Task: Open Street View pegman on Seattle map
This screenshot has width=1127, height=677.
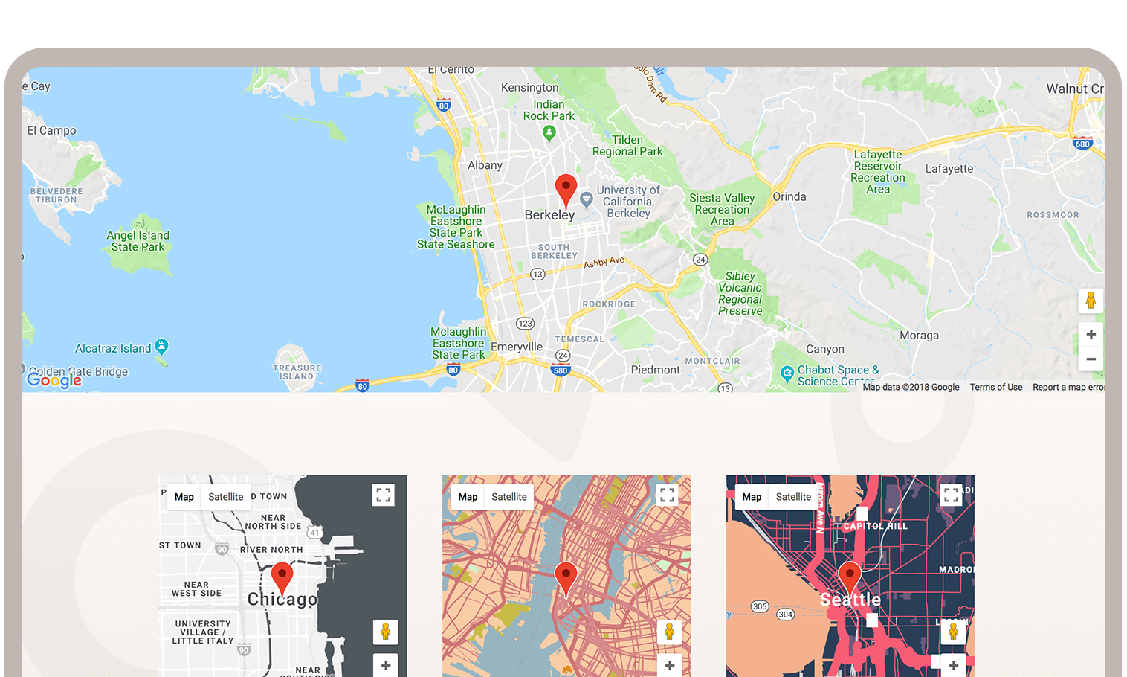Action: [953, 632]
